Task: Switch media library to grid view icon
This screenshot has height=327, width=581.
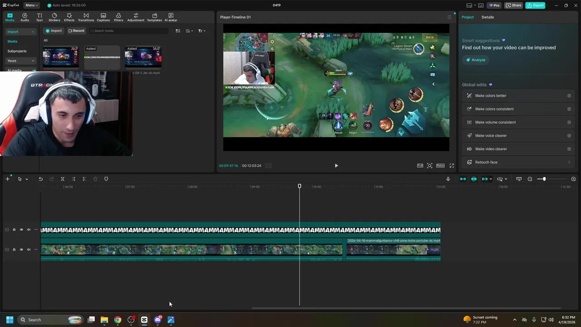Action: tap(178, 31)
